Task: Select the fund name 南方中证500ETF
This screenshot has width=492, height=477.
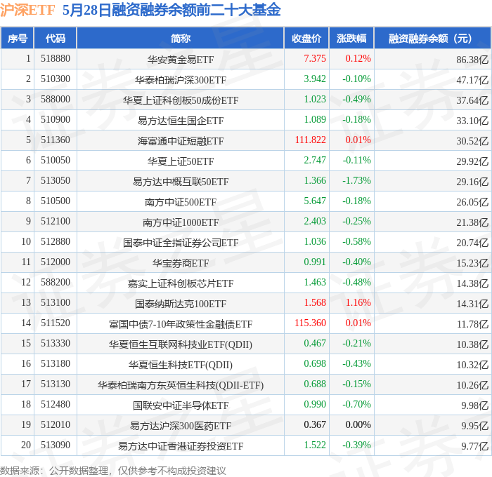Action: tap(181, 202)
